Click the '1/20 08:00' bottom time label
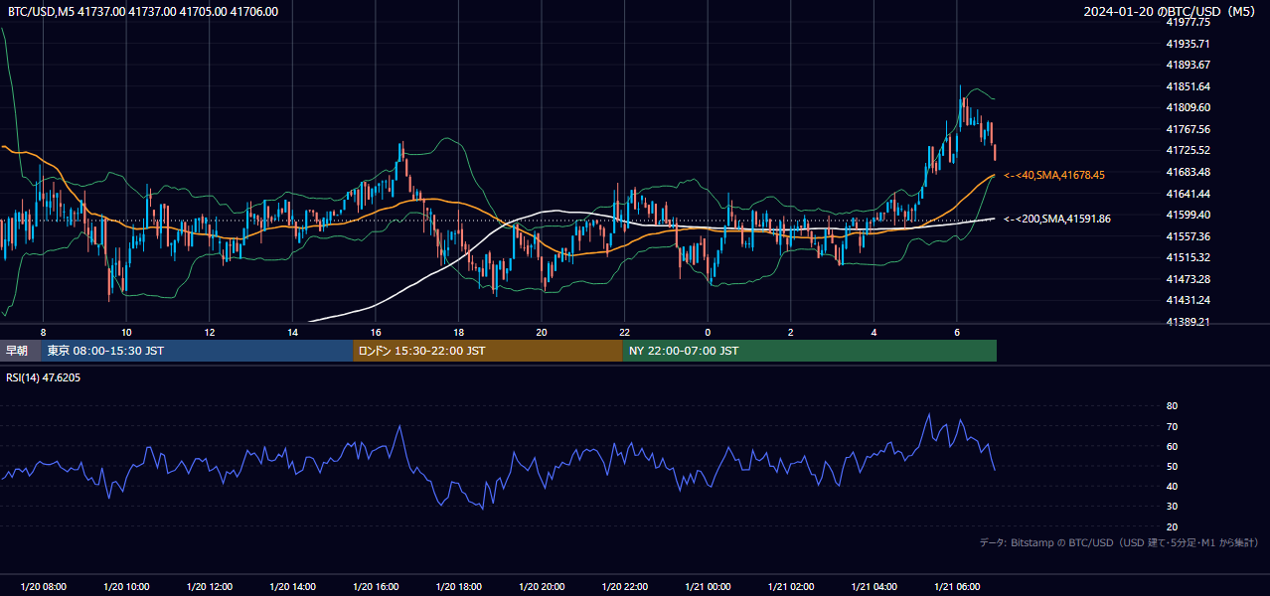1270x596 pixels. (x=43, y=587)
